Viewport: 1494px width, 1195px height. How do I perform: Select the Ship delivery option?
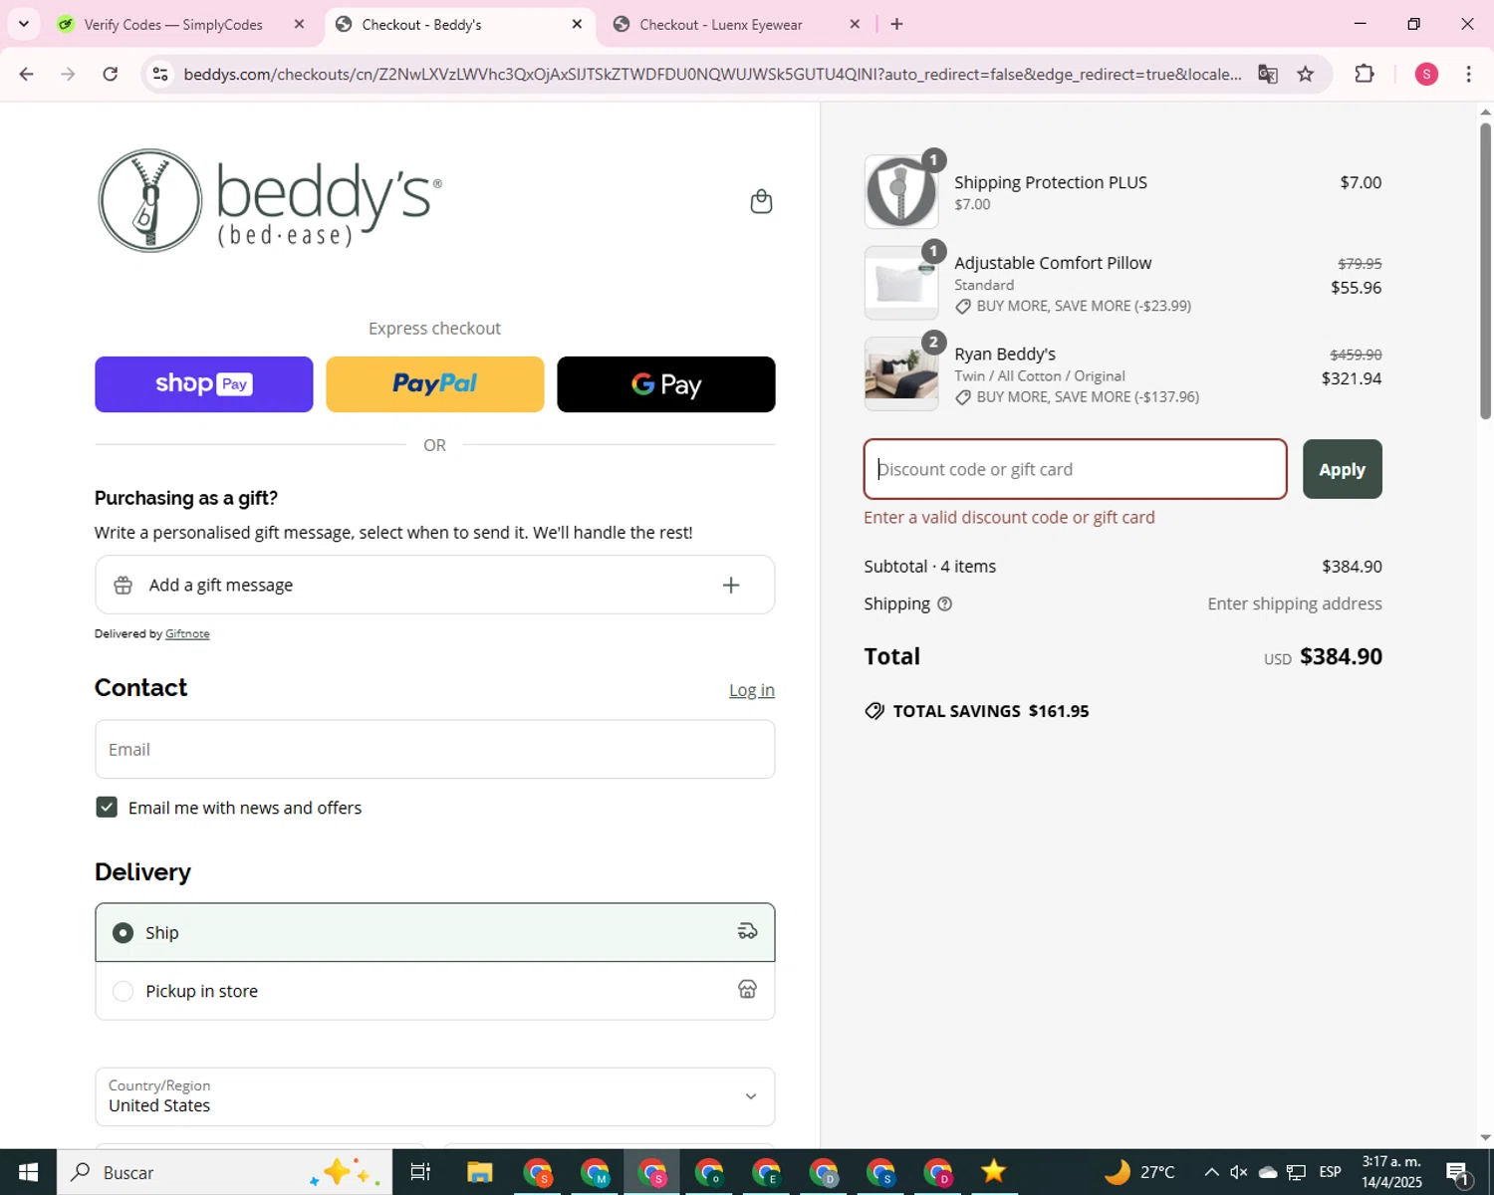(x=434, y=933)
